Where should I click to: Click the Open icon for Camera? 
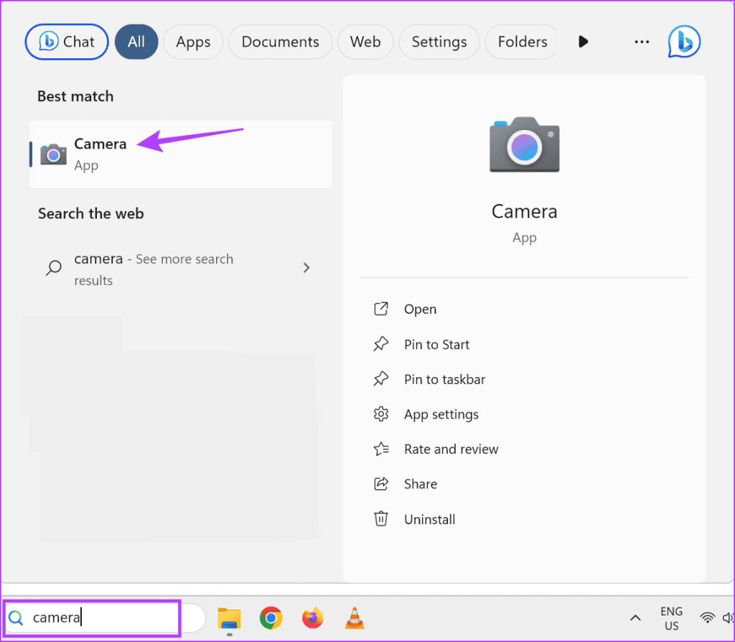click(381, 308)
